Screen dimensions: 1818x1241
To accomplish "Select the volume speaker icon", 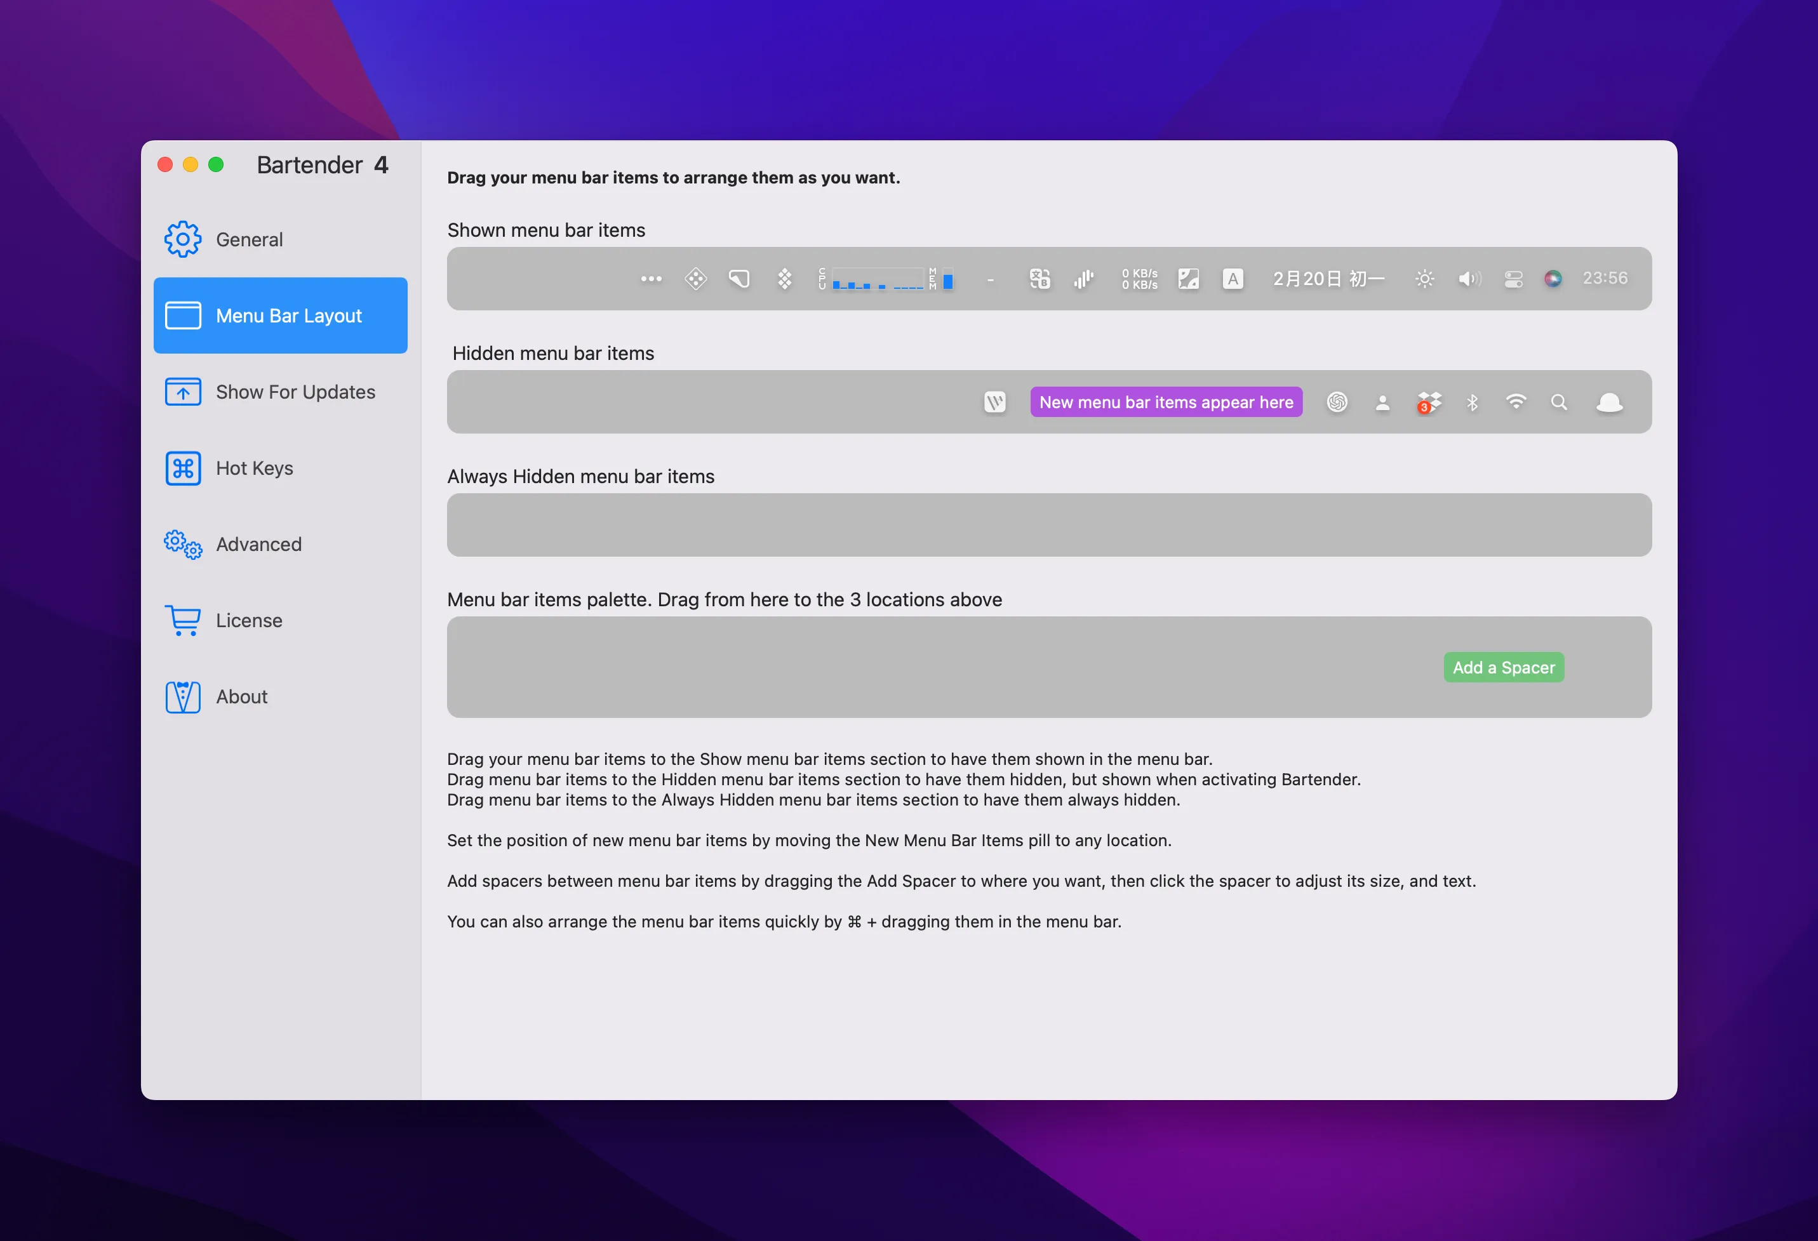I will click(1469, 279).
